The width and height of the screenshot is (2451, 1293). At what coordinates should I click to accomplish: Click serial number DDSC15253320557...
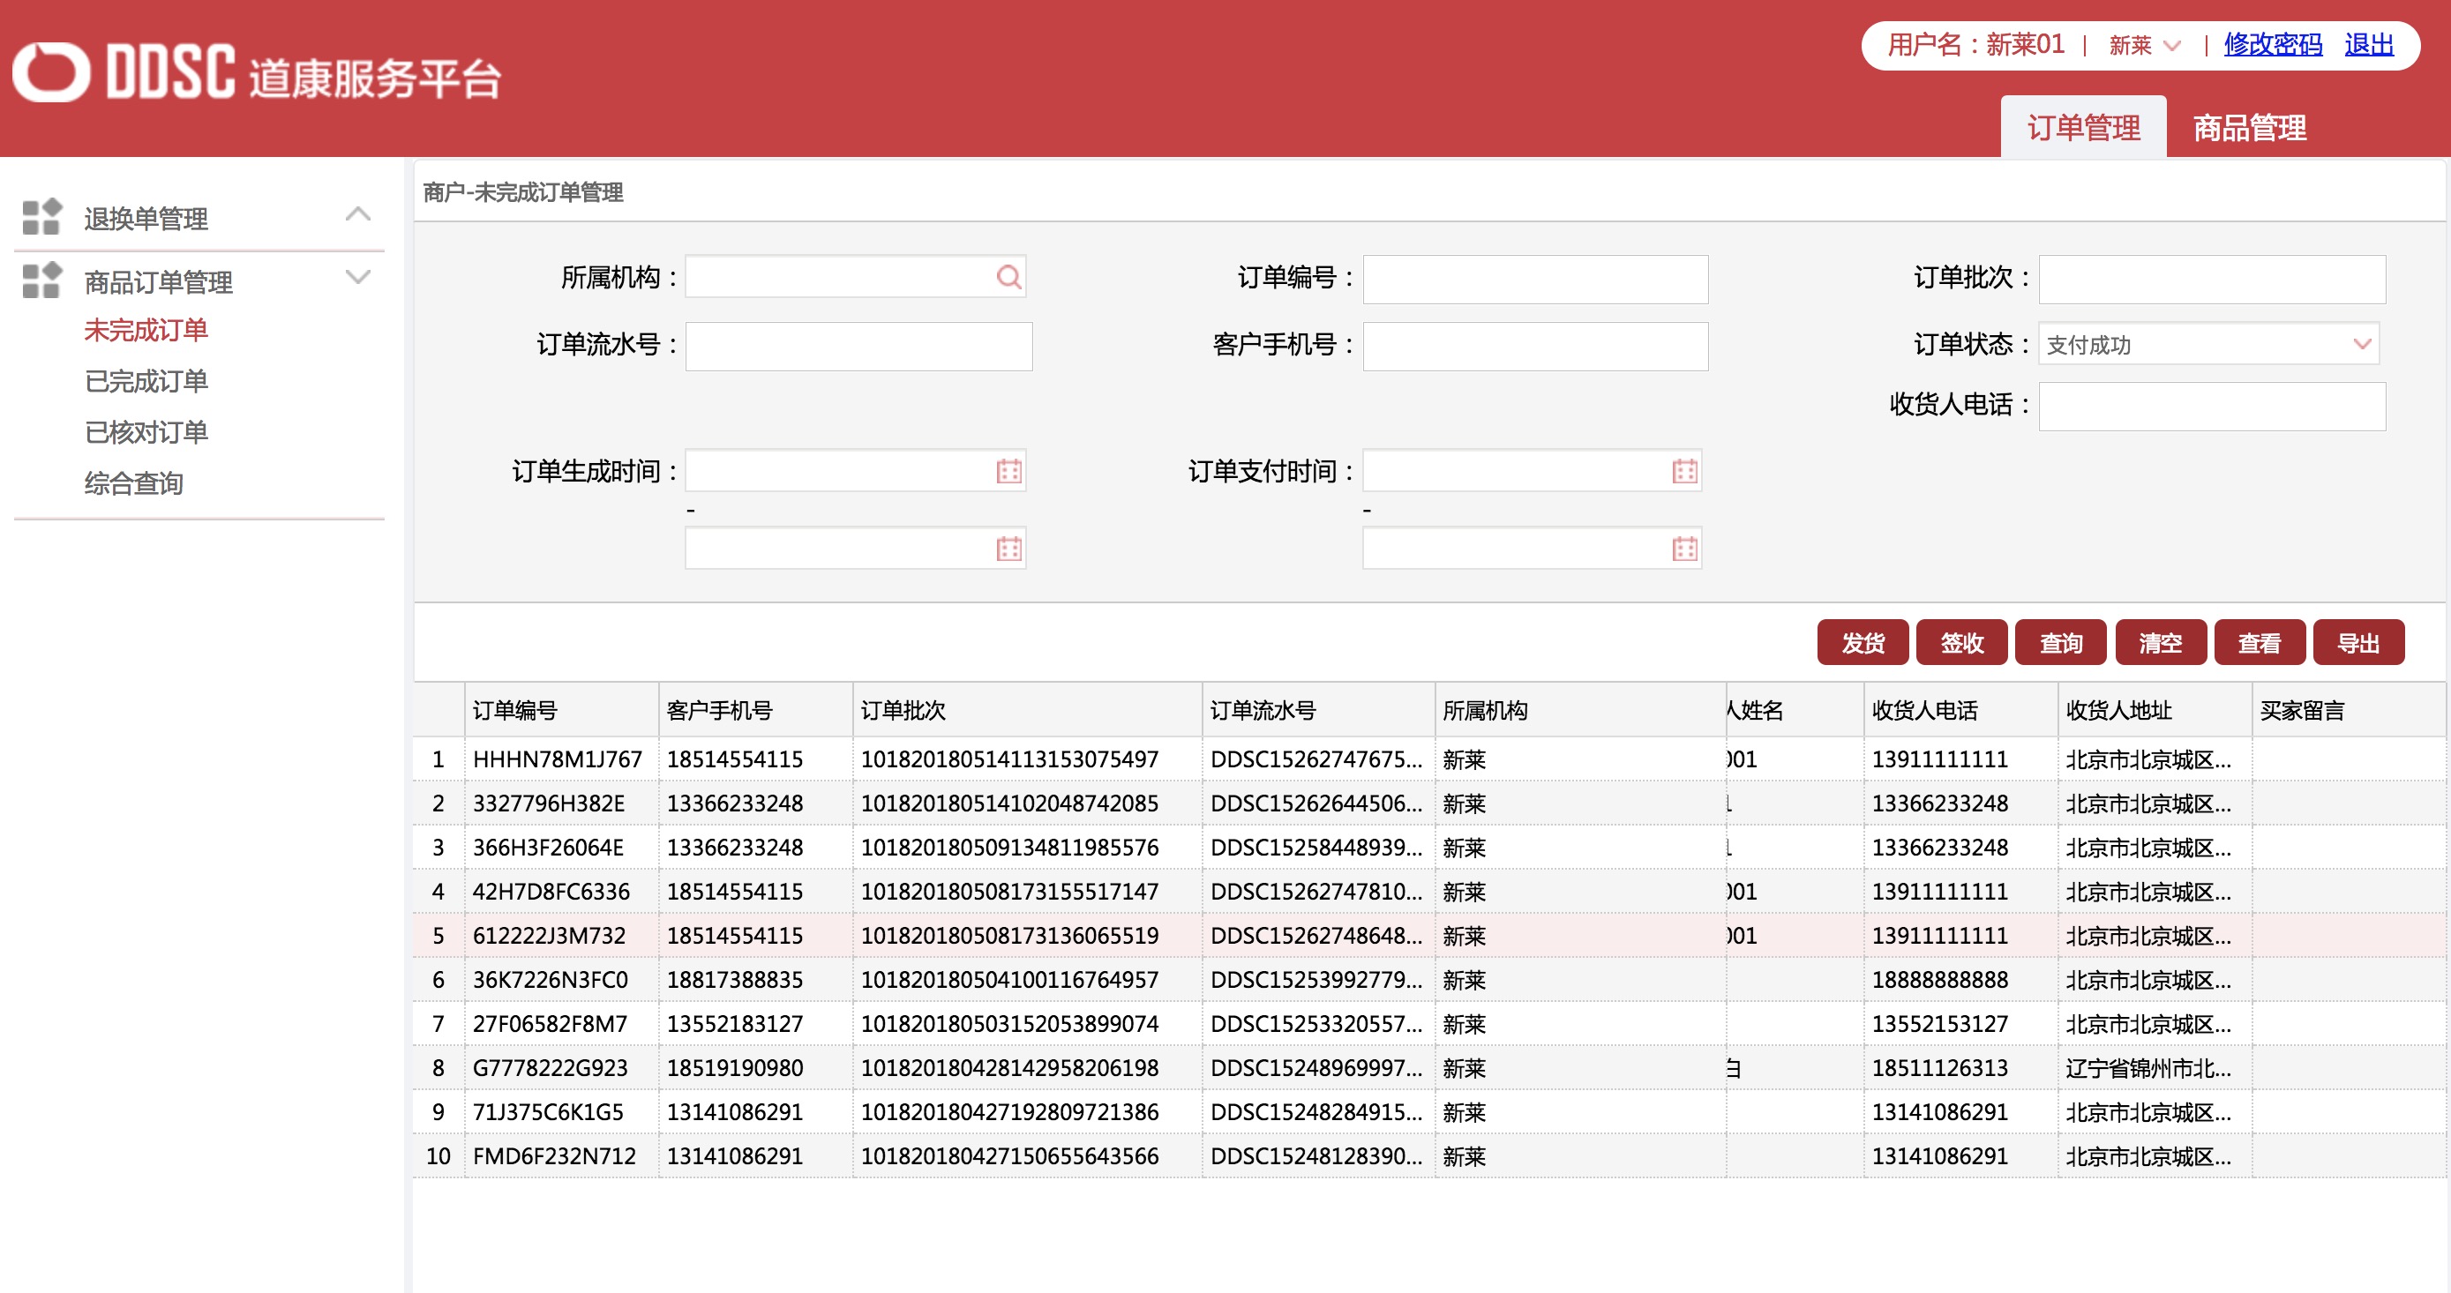1315,1024
